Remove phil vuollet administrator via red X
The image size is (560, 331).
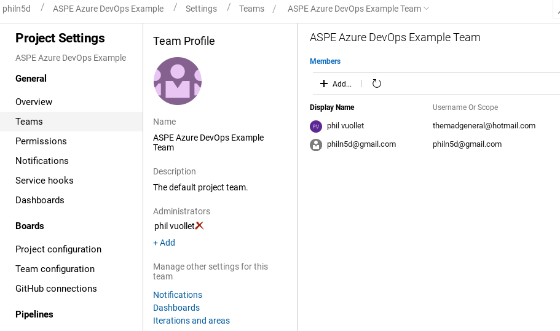point(199,226)
